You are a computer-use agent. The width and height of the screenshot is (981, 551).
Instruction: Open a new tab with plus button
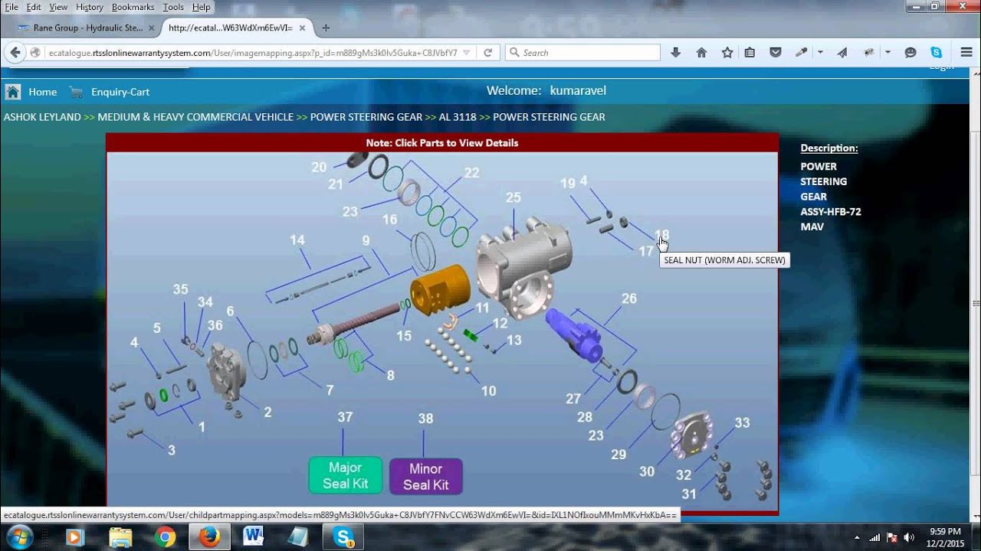[326, 28]
